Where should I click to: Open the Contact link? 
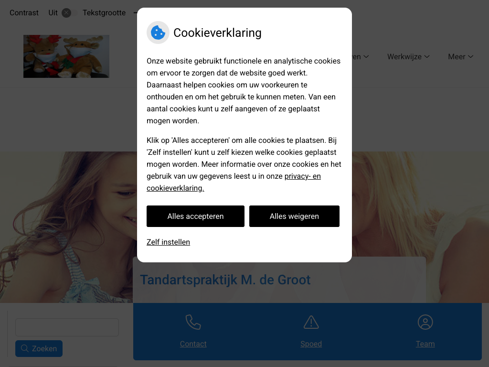coord(193,344)
